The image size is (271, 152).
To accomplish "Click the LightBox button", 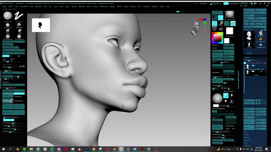I will pyautogui.click(x=217, y=12).
